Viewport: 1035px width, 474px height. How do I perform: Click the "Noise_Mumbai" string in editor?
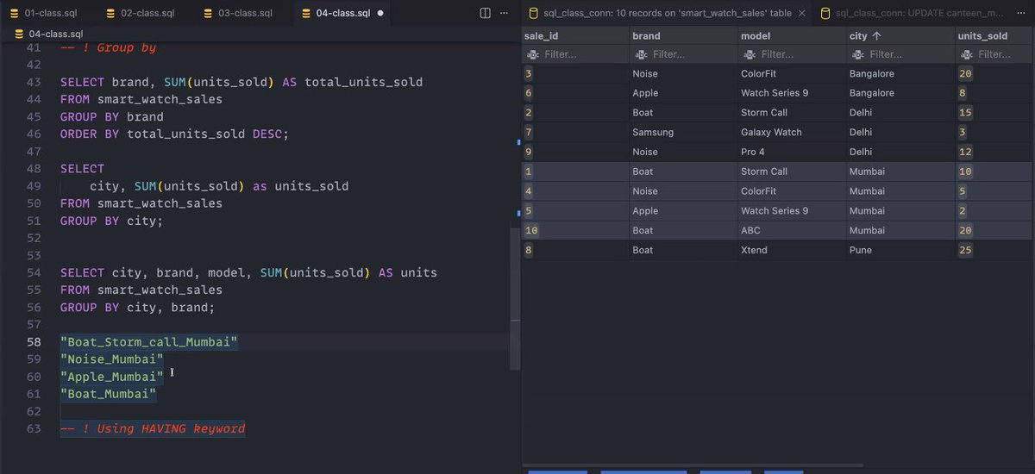click(x=112, y=359)
